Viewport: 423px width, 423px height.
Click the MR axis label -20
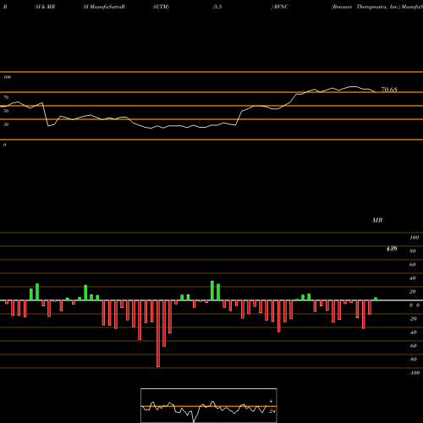(x=413, y=319)
